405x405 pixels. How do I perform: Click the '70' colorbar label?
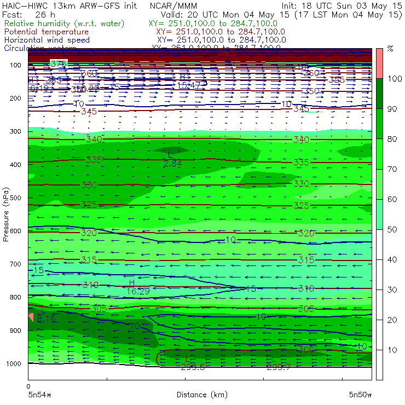(392, 169)
